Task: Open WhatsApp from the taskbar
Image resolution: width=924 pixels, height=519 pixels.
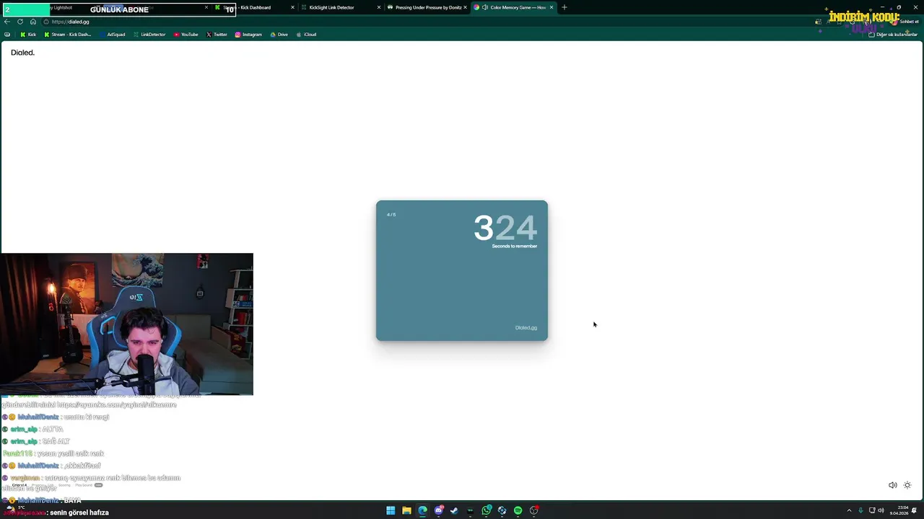Action: coord(487,510)
